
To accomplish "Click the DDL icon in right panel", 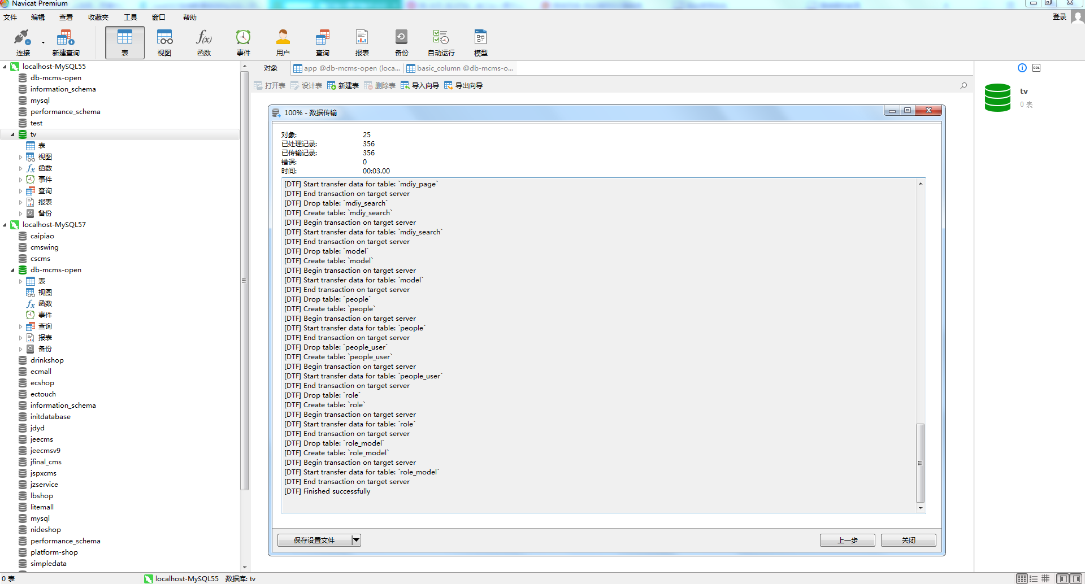I will [x=1036, y=68].
